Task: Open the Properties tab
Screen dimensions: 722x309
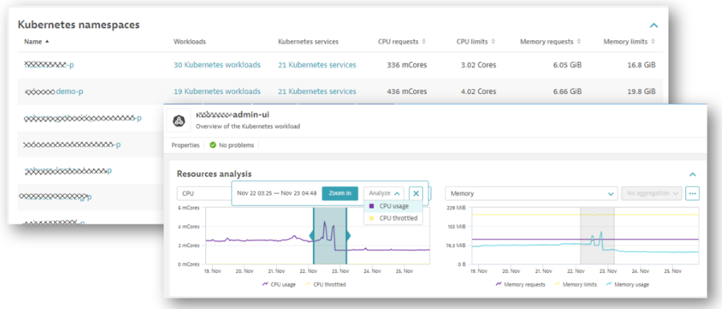Action: click(x=186, y=145)
